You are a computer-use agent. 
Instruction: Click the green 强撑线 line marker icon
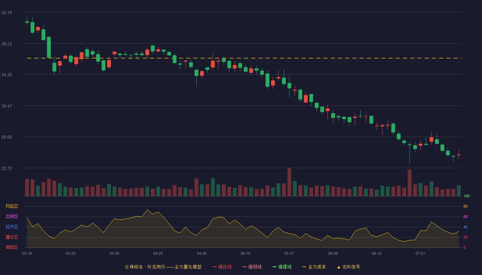click(274, 267)
